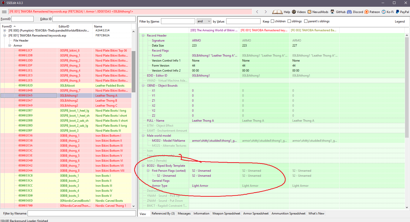Collapse the Record Header section

coord(143,36)
